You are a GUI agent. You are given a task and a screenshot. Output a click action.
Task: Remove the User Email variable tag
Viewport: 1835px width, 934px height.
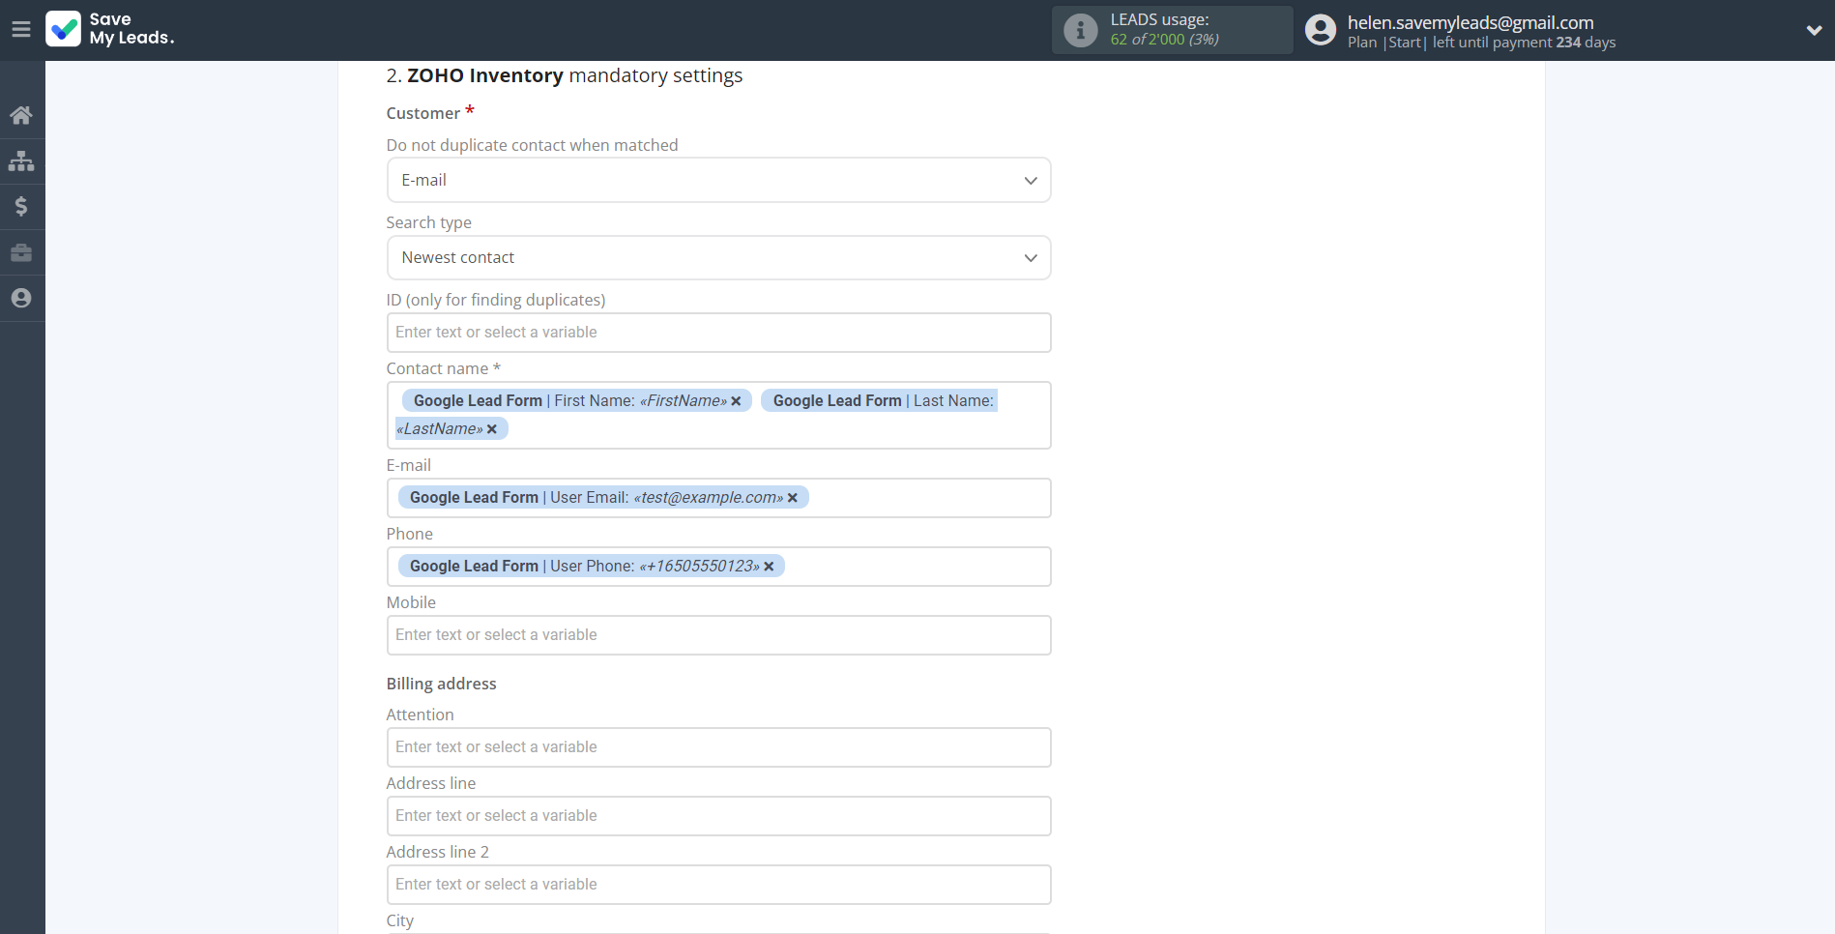pyautogui.click(x=793, y=497)
